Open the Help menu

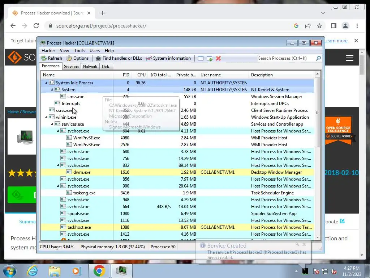pyautogui.click(x=109, y=51)
